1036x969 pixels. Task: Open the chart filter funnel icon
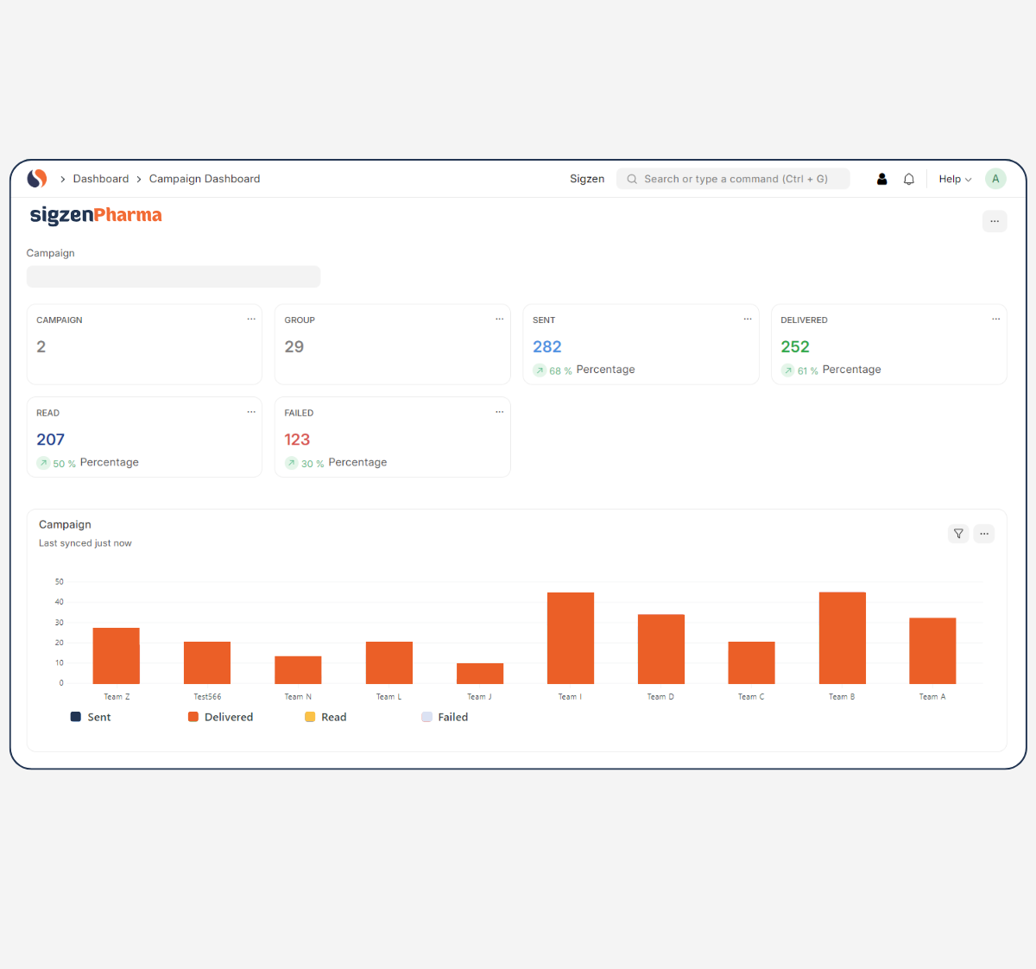point(958,534)
